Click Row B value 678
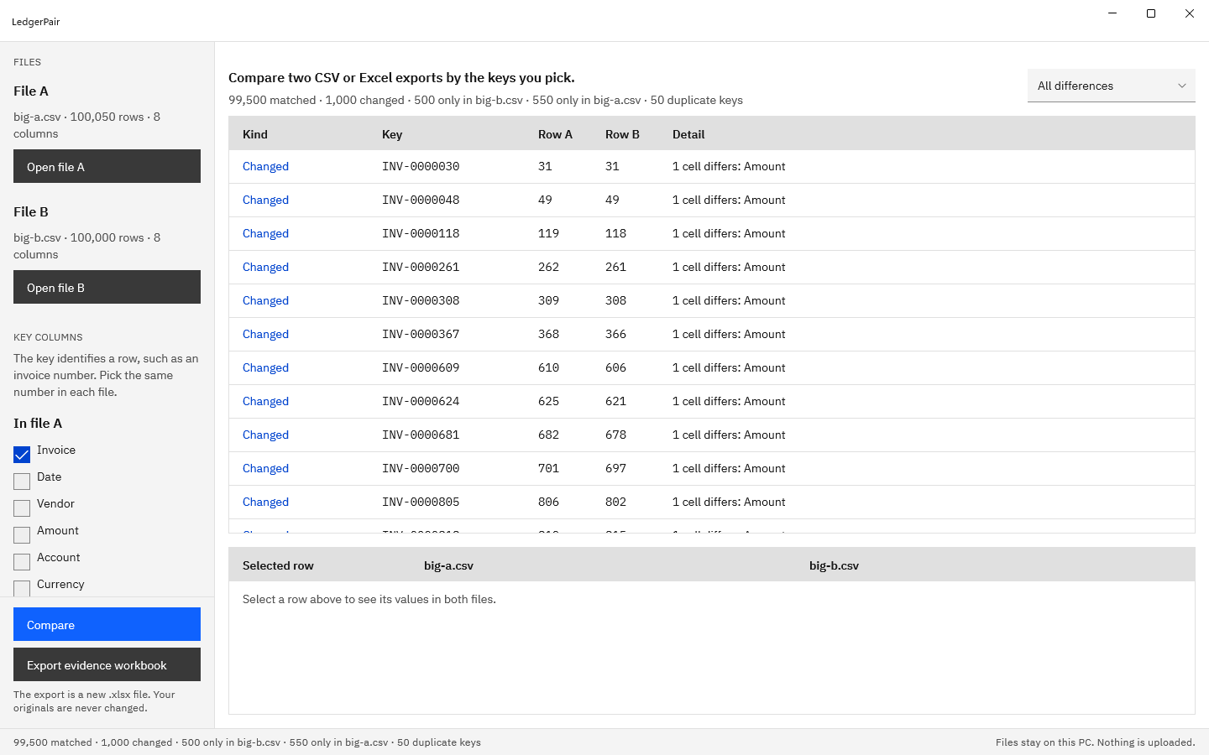 point(615,435)
